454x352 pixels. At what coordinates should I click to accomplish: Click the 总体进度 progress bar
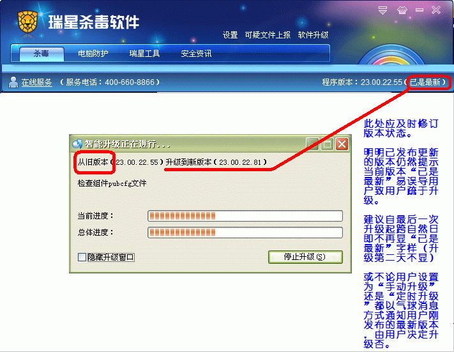coord(245,233)
